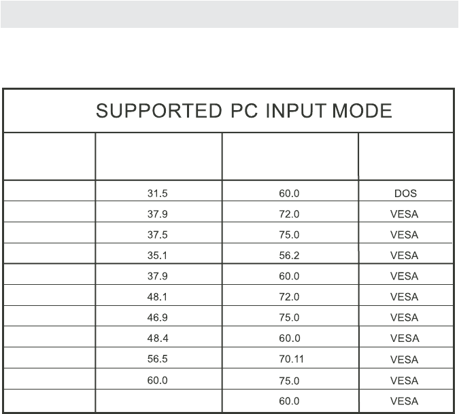Screen dimensions: 459x414
Task: Select the 56.2 vertical frequency cell
Action: coord(289,256)
